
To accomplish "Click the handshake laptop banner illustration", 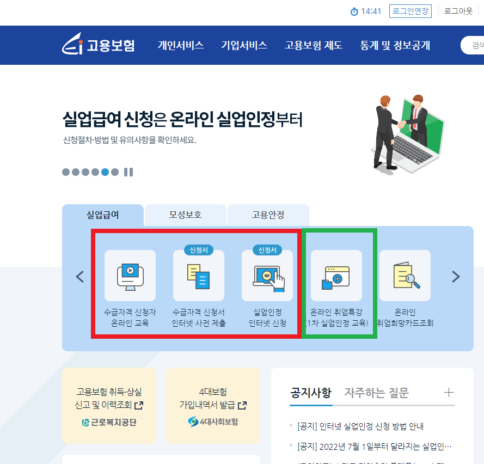I will pyautogui.click(x=407, y=135).
